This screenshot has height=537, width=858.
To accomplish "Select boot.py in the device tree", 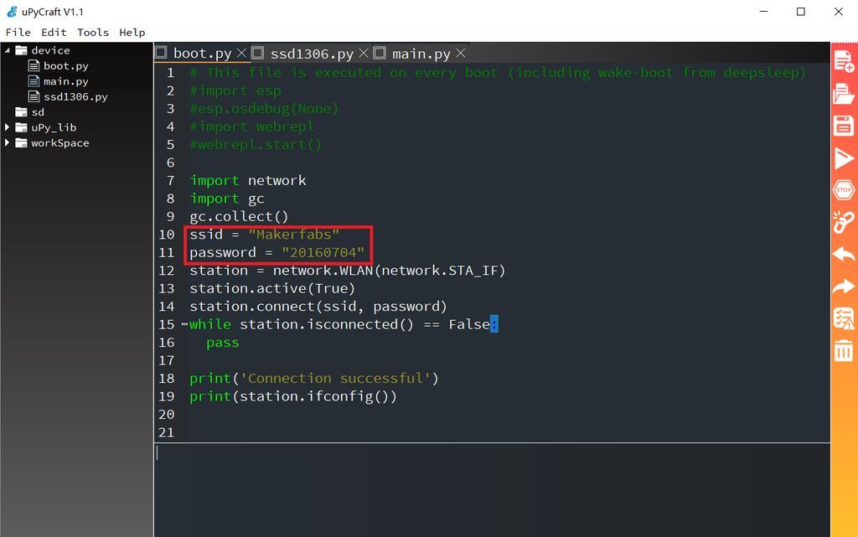I will coord(65,65).
